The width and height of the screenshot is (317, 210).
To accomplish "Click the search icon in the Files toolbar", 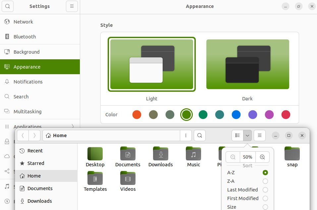I will coord(199,135).
